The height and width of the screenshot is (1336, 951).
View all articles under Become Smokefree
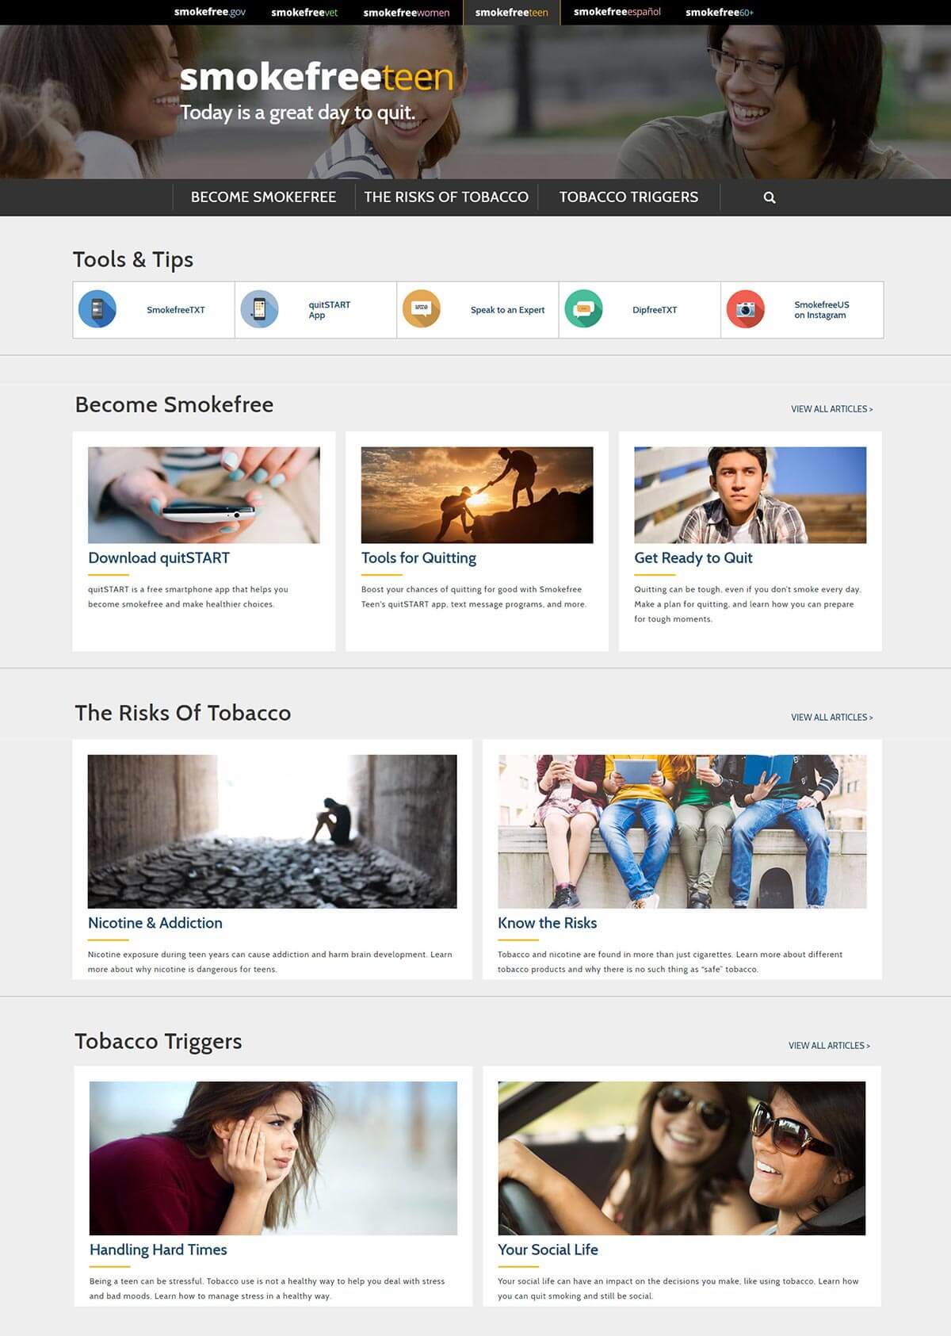click(831, 409)
